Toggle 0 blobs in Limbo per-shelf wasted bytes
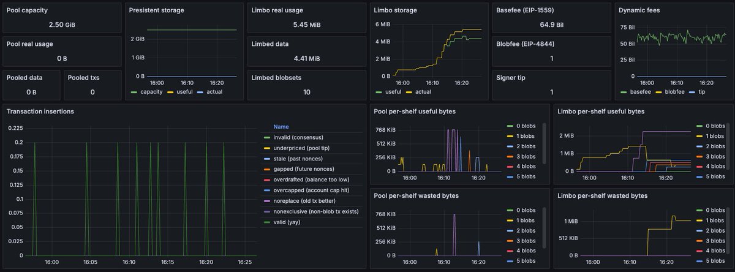 coord(717,210)
